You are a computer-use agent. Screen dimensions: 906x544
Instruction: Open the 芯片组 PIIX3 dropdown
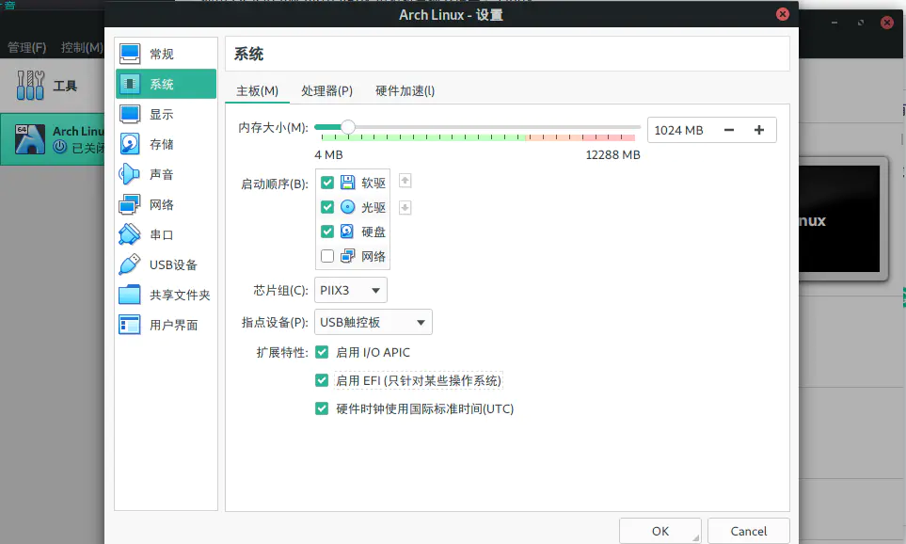click(x=350, y=290)
